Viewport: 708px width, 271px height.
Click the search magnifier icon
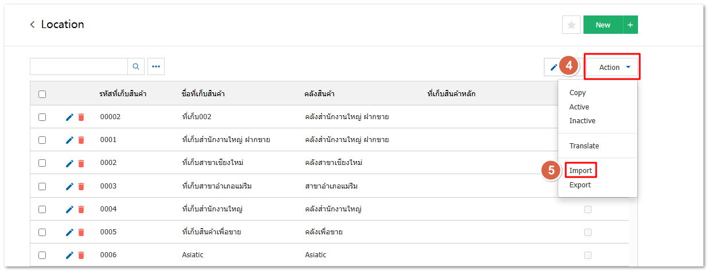136,66
